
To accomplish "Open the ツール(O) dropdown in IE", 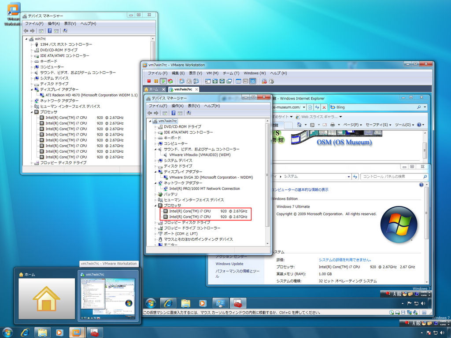I will pyautogui.click(x=405, y=125).
